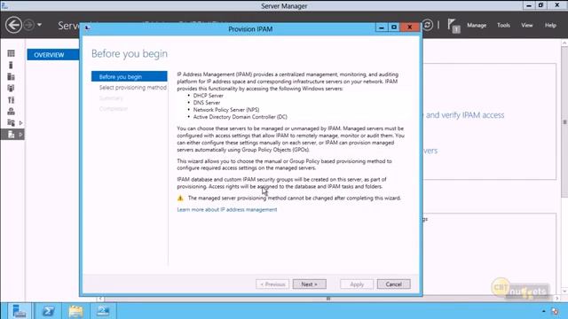Click the horizontal scrollbar below the wizard

click(x=327, y=299)
